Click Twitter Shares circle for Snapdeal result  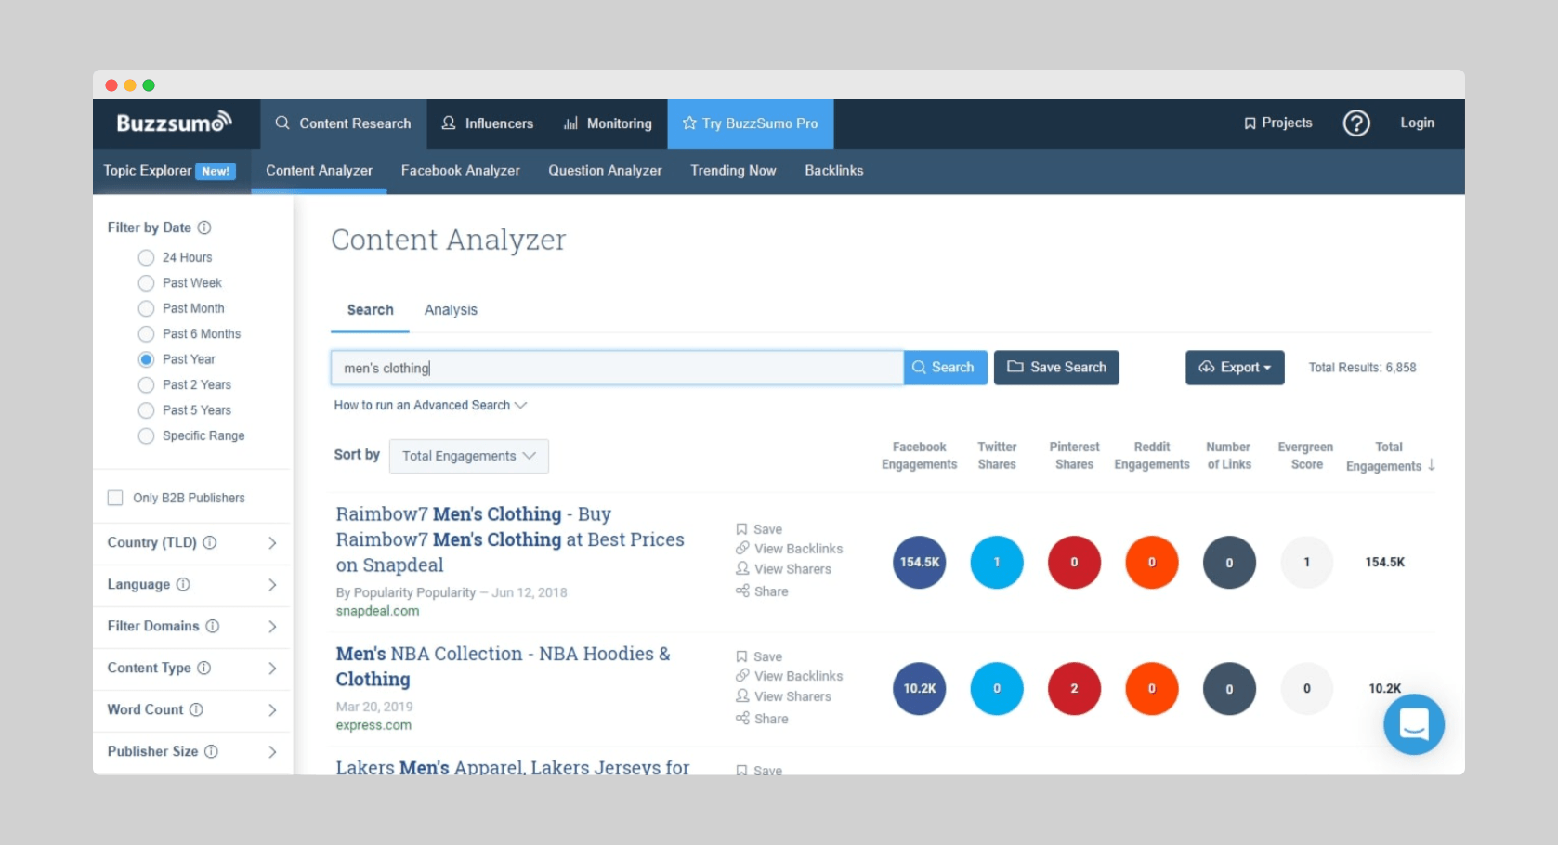coord(997,562)
